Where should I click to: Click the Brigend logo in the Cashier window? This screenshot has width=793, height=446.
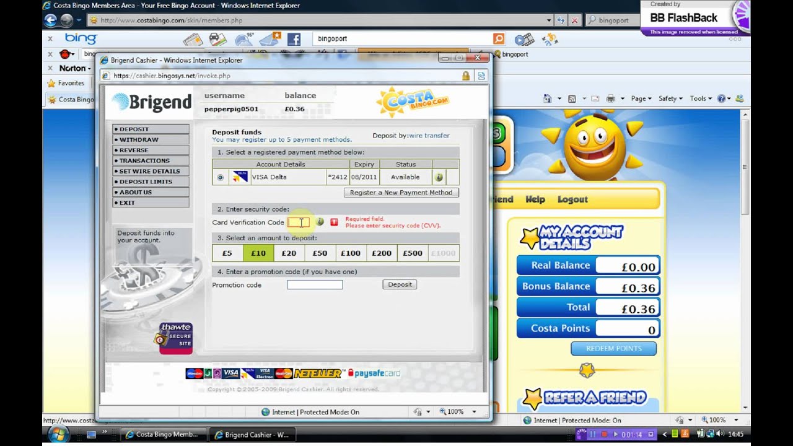[x=152, y=102]
